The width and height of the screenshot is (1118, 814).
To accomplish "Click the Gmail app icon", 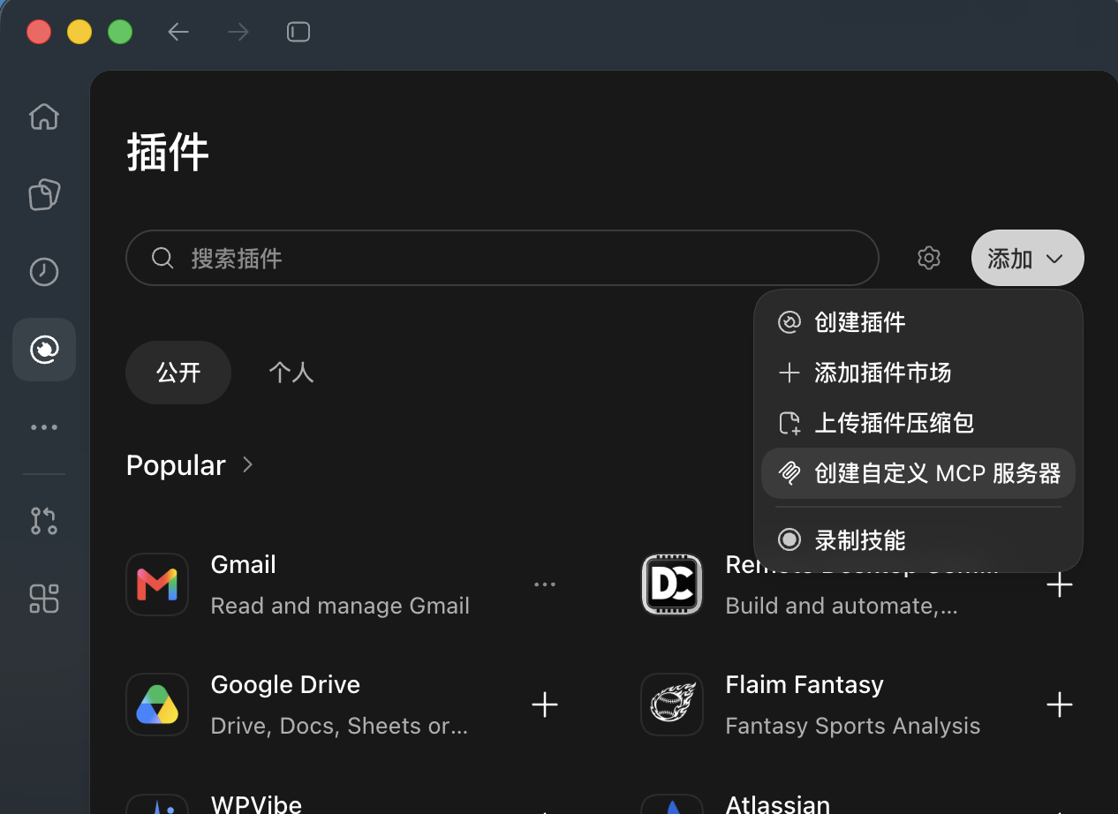I will coord(157,584).
